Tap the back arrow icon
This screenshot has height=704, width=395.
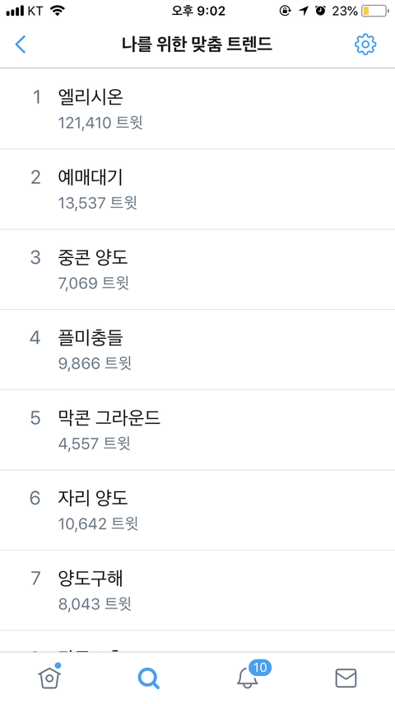21,45
